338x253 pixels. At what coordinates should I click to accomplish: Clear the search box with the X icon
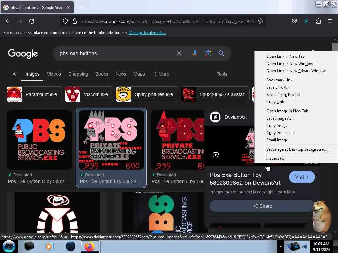click(179, 53)
